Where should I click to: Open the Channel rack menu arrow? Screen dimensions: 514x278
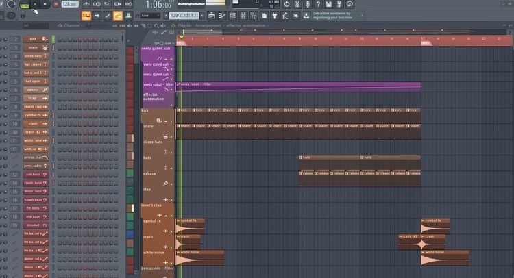pos(60,25)
